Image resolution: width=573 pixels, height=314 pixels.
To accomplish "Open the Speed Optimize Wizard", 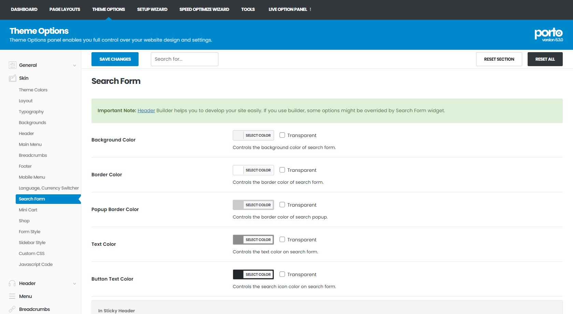I will (x=204, y=9).
